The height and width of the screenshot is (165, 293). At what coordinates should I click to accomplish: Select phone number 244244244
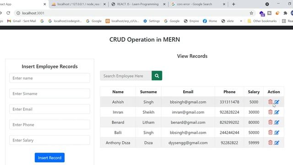[x=229, y=132]
